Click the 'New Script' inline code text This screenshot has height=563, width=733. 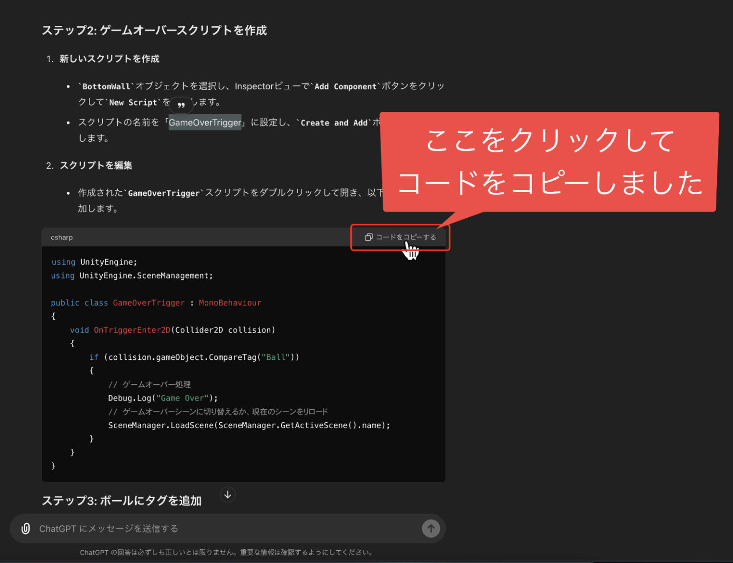(x=133, y=103)
